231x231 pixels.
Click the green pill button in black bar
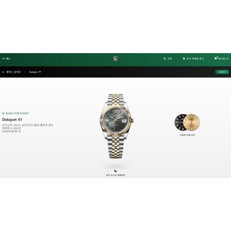coord(222,72)
